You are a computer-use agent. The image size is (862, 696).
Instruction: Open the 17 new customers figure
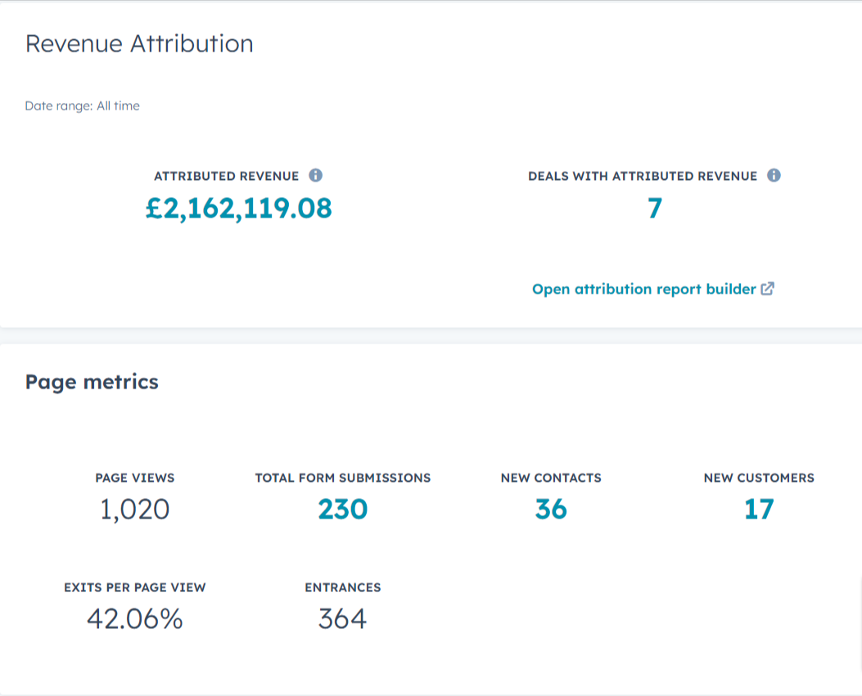click(759, 510)
